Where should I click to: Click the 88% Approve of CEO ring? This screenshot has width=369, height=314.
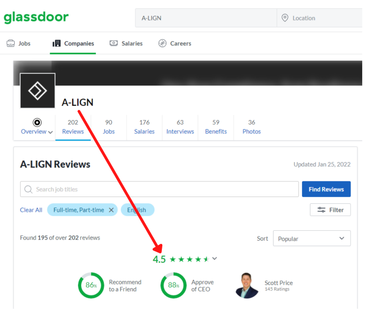[x=173, y=286]
